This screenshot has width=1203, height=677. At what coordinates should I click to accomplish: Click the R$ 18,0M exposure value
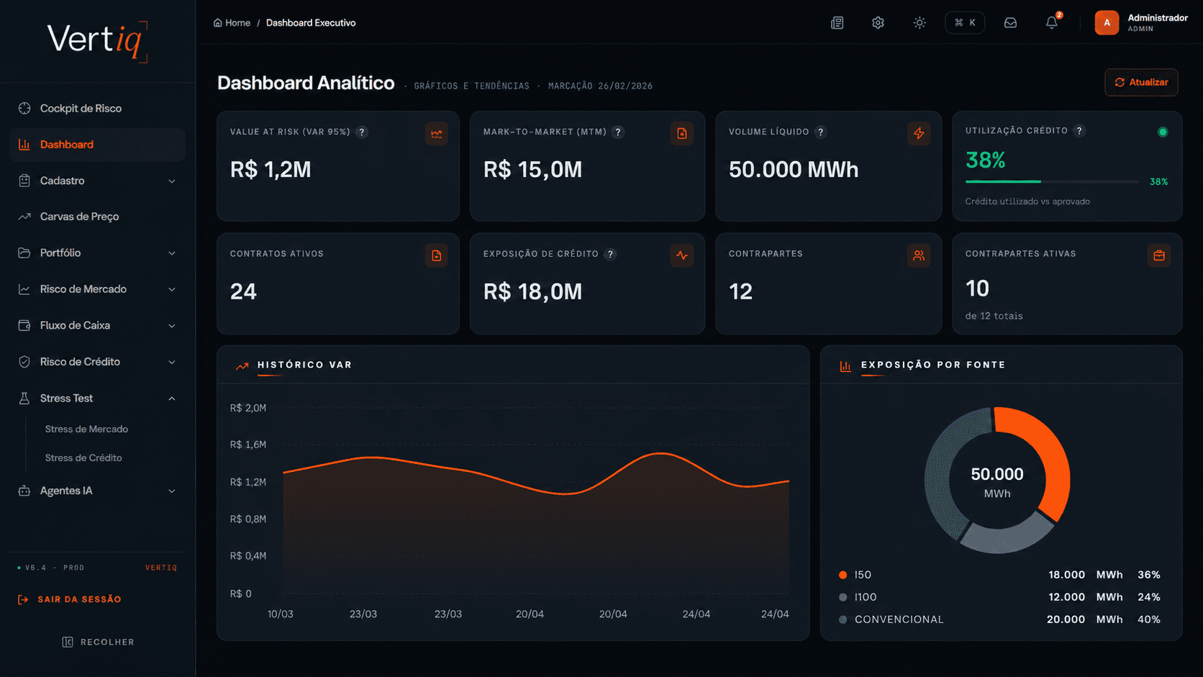(532, 292)
